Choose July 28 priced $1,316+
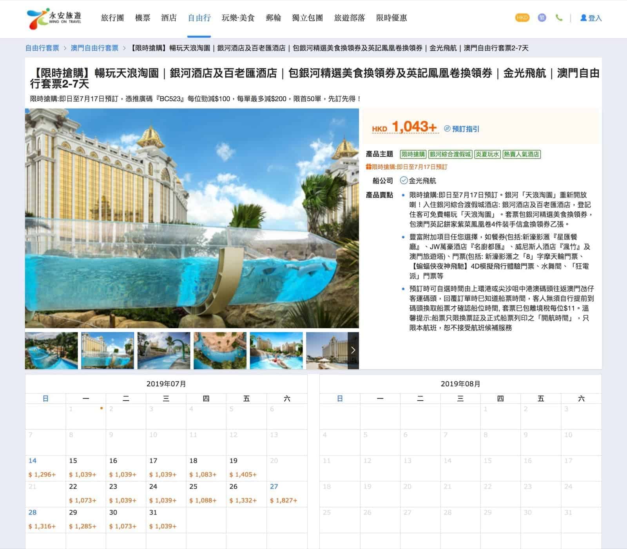Viewport: 627px width, 549px height. click(45, 520)
